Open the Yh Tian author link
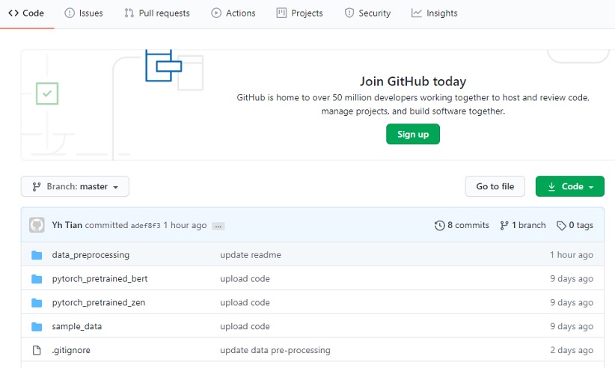615x368 pixels. click(x=67, y=225)
